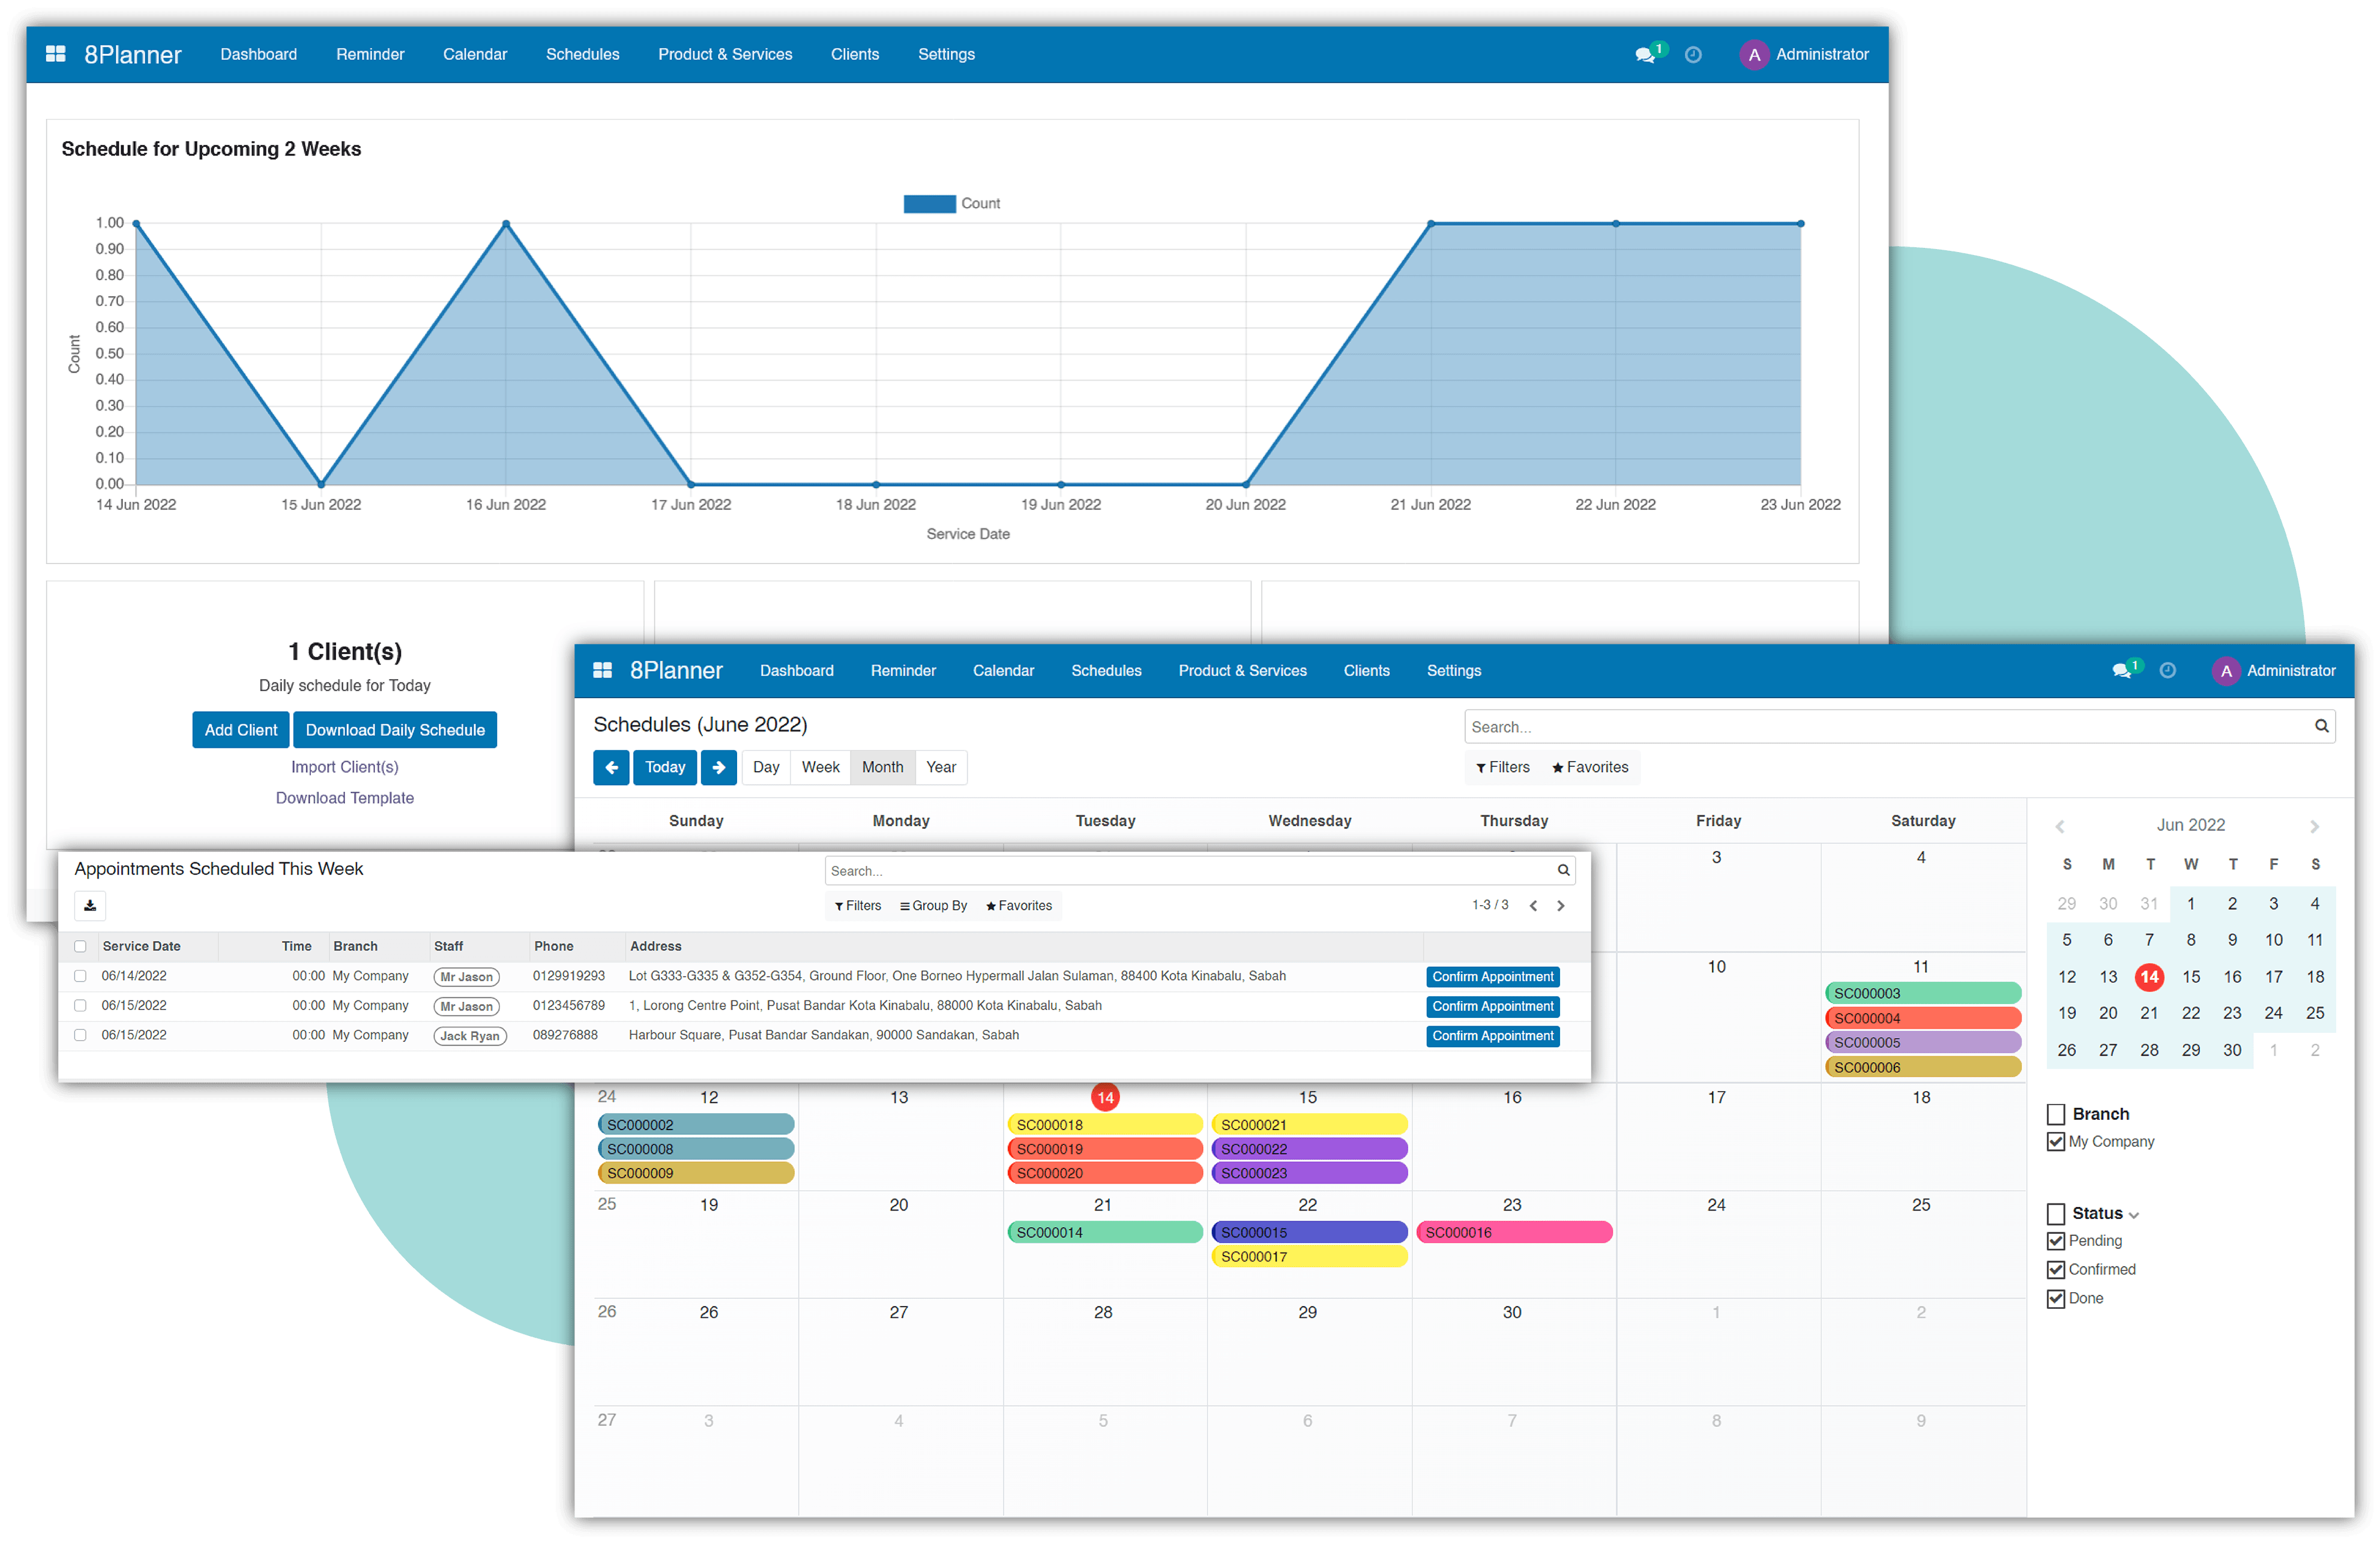Open schedule SC000009 on the calendar
This screenshot has width=2380, height=1543.
tap(696, 1173)
